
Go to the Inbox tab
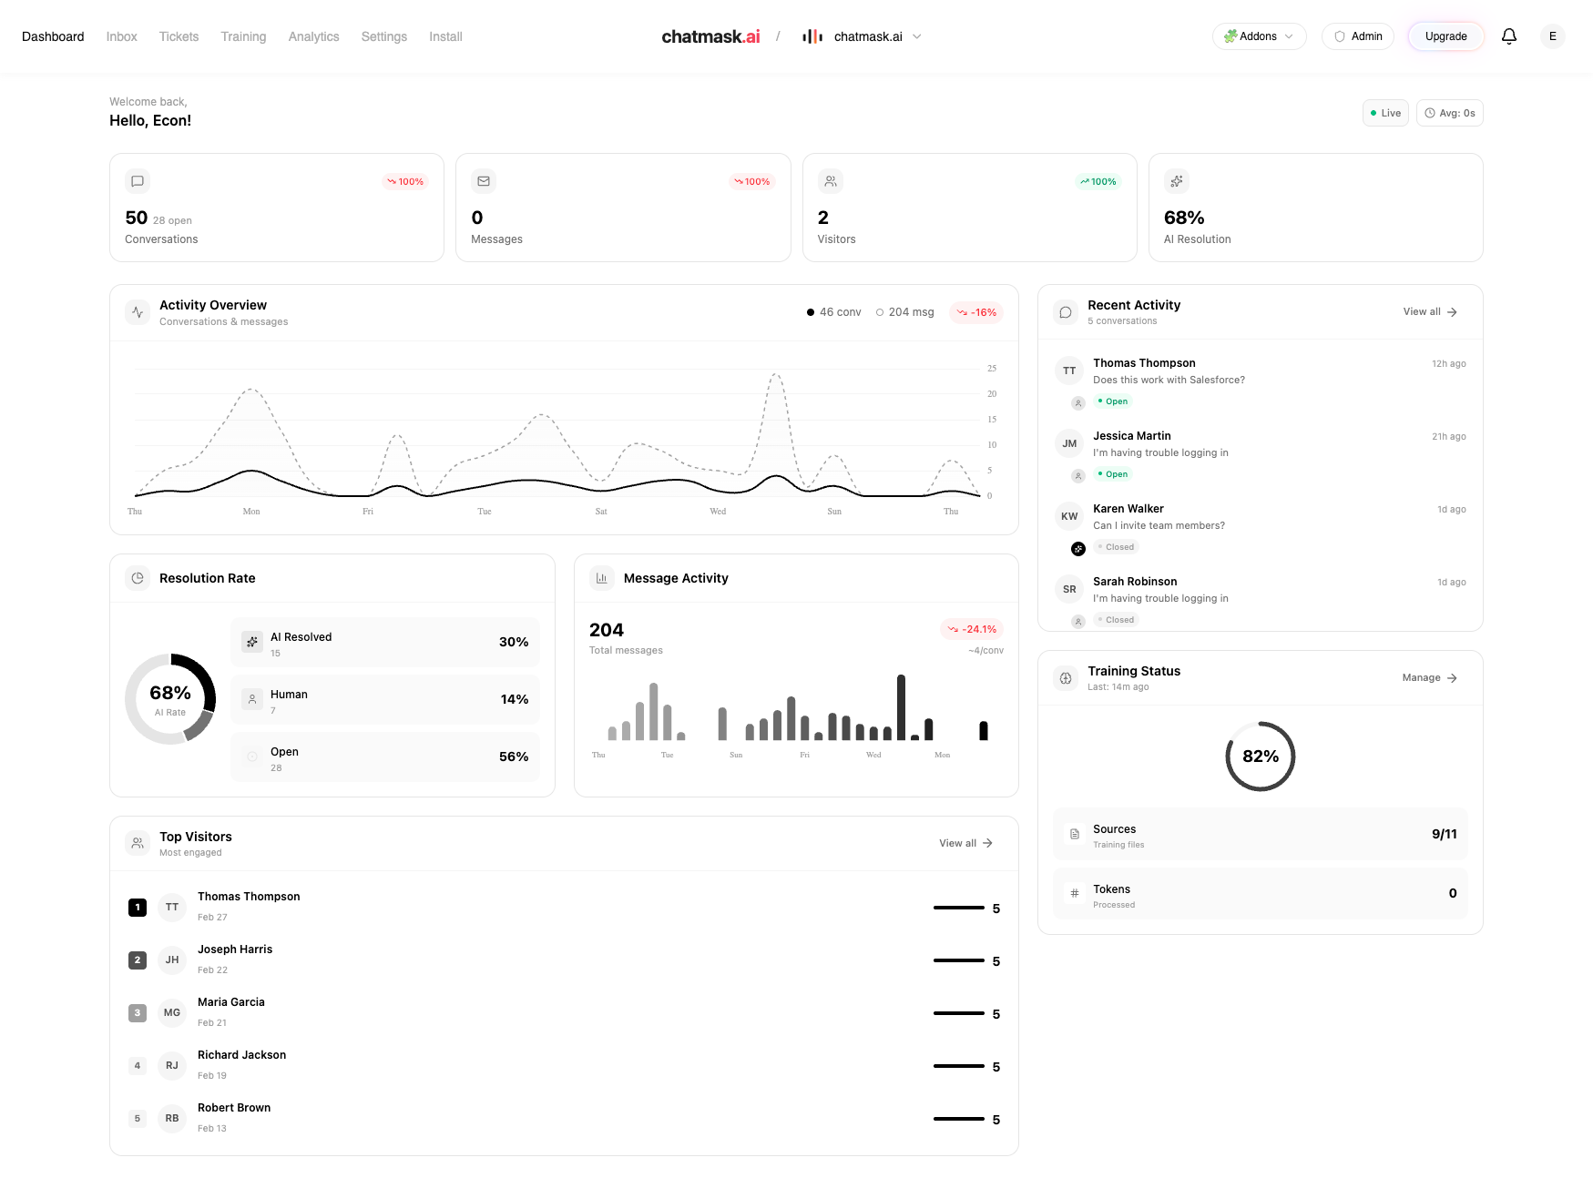(x=121, y=36)
